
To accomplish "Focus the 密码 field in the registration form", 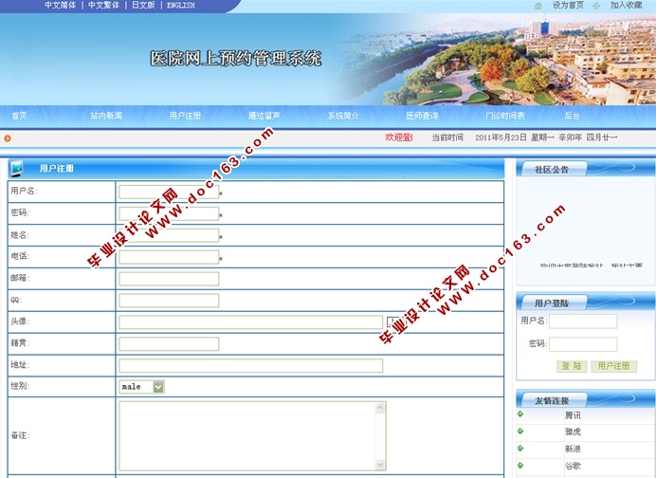I will pyautogui.click(x=169, y=213).
